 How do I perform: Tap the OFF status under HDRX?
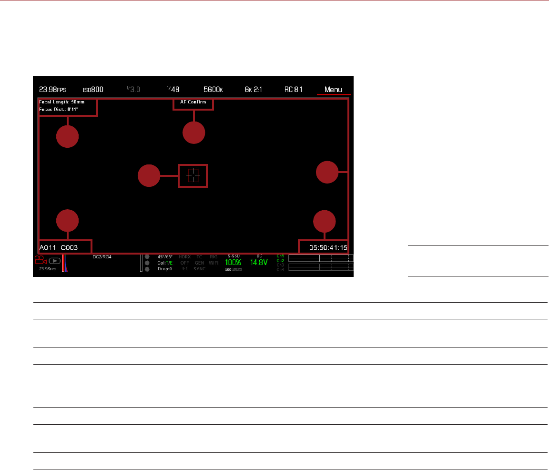click(184, 263)
